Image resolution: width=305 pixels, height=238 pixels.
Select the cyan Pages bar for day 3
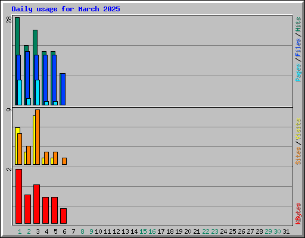[38, 92]
